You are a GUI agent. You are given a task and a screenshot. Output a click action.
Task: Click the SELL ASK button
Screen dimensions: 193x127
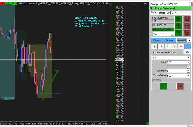(187, 26)
